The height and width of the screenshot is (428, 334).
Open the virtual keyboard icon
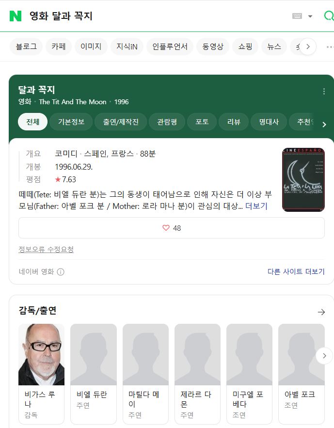[297, 16]
